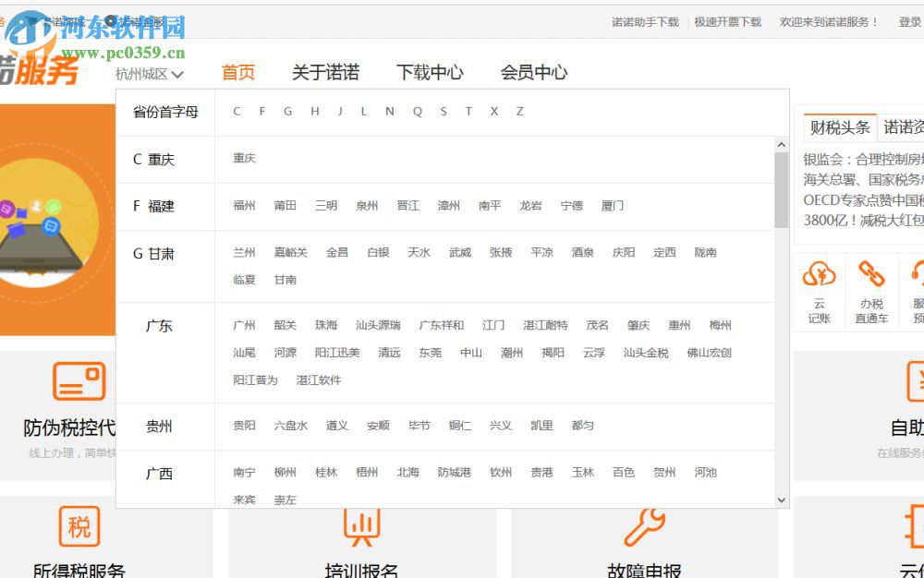Open 故障申报 via the wrench icon
This screenshot has width=924, height=578.
pos(644,525)
